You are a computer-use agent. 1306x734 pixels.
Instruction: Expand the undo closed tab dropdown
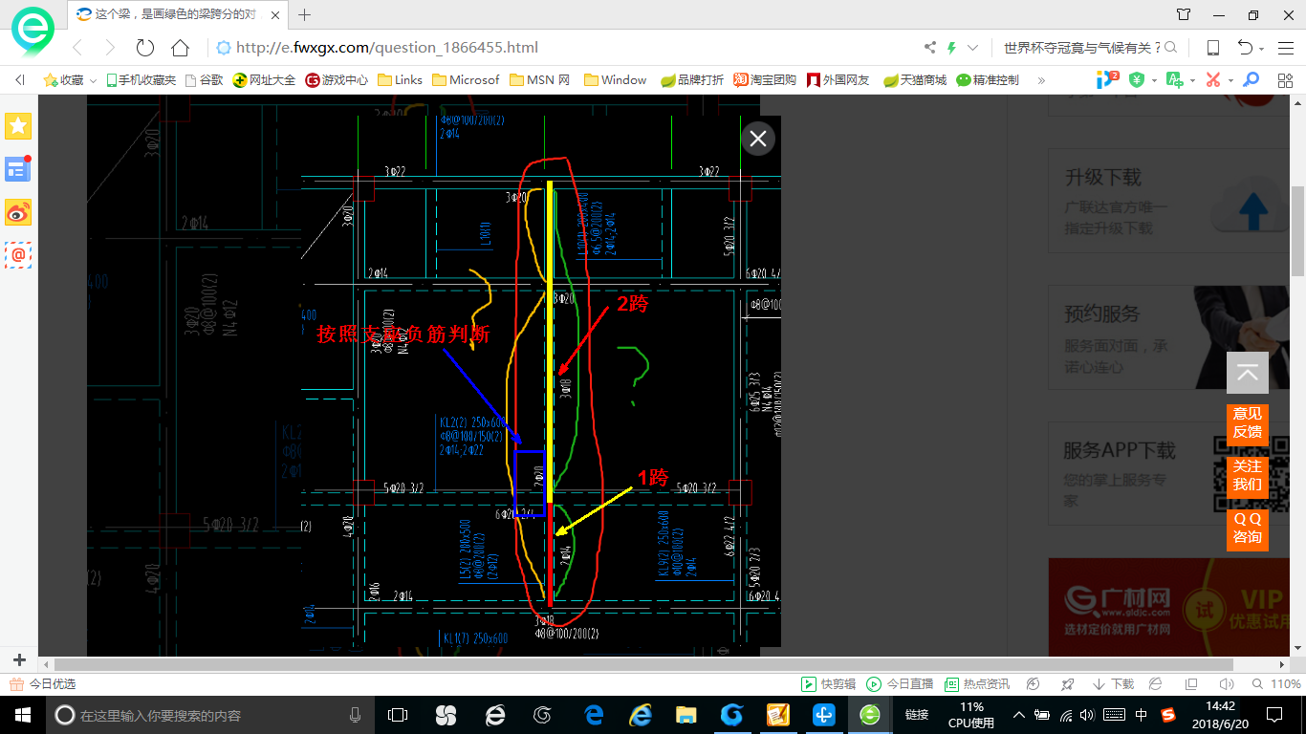(x=1261, y=49)
